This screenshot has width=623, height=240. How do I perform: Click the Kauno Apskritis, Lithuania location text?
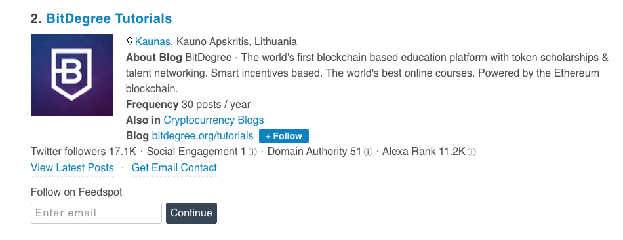coord(236,42)
